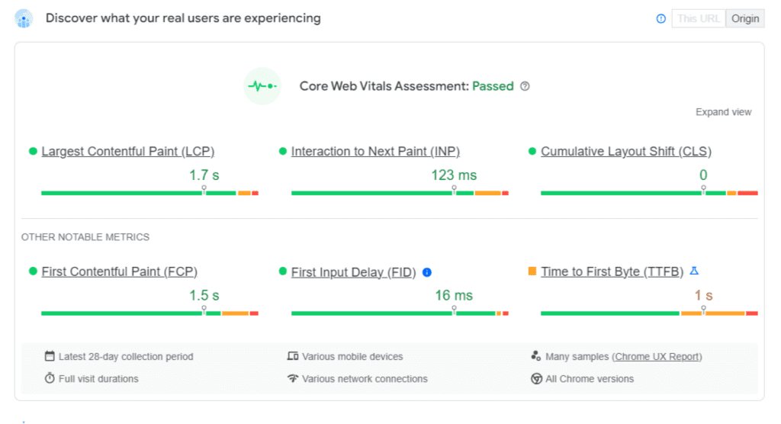Click the experimental flask icon beside TTFB
The height and width of the screenshot is (424, 781).
coord(694,271)
